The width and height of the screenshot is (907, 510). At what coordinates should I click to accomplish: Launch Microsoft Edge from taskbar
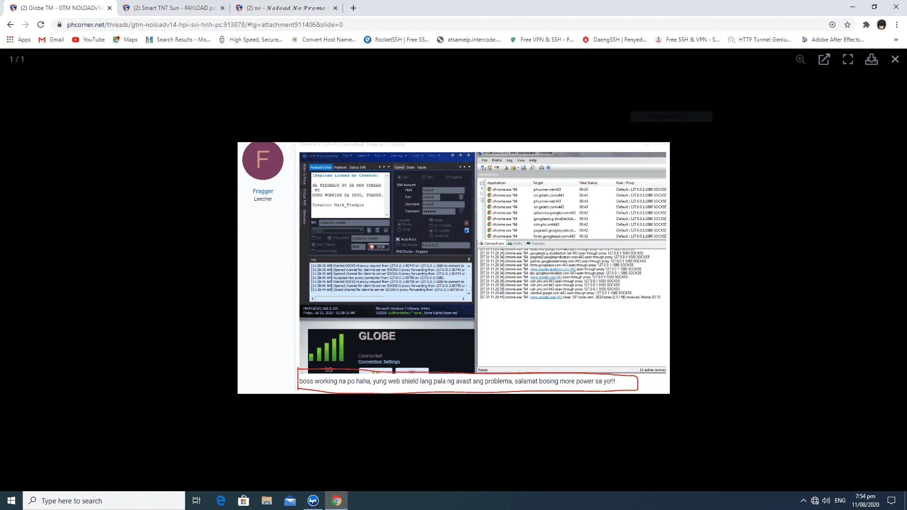coord(221,501)
